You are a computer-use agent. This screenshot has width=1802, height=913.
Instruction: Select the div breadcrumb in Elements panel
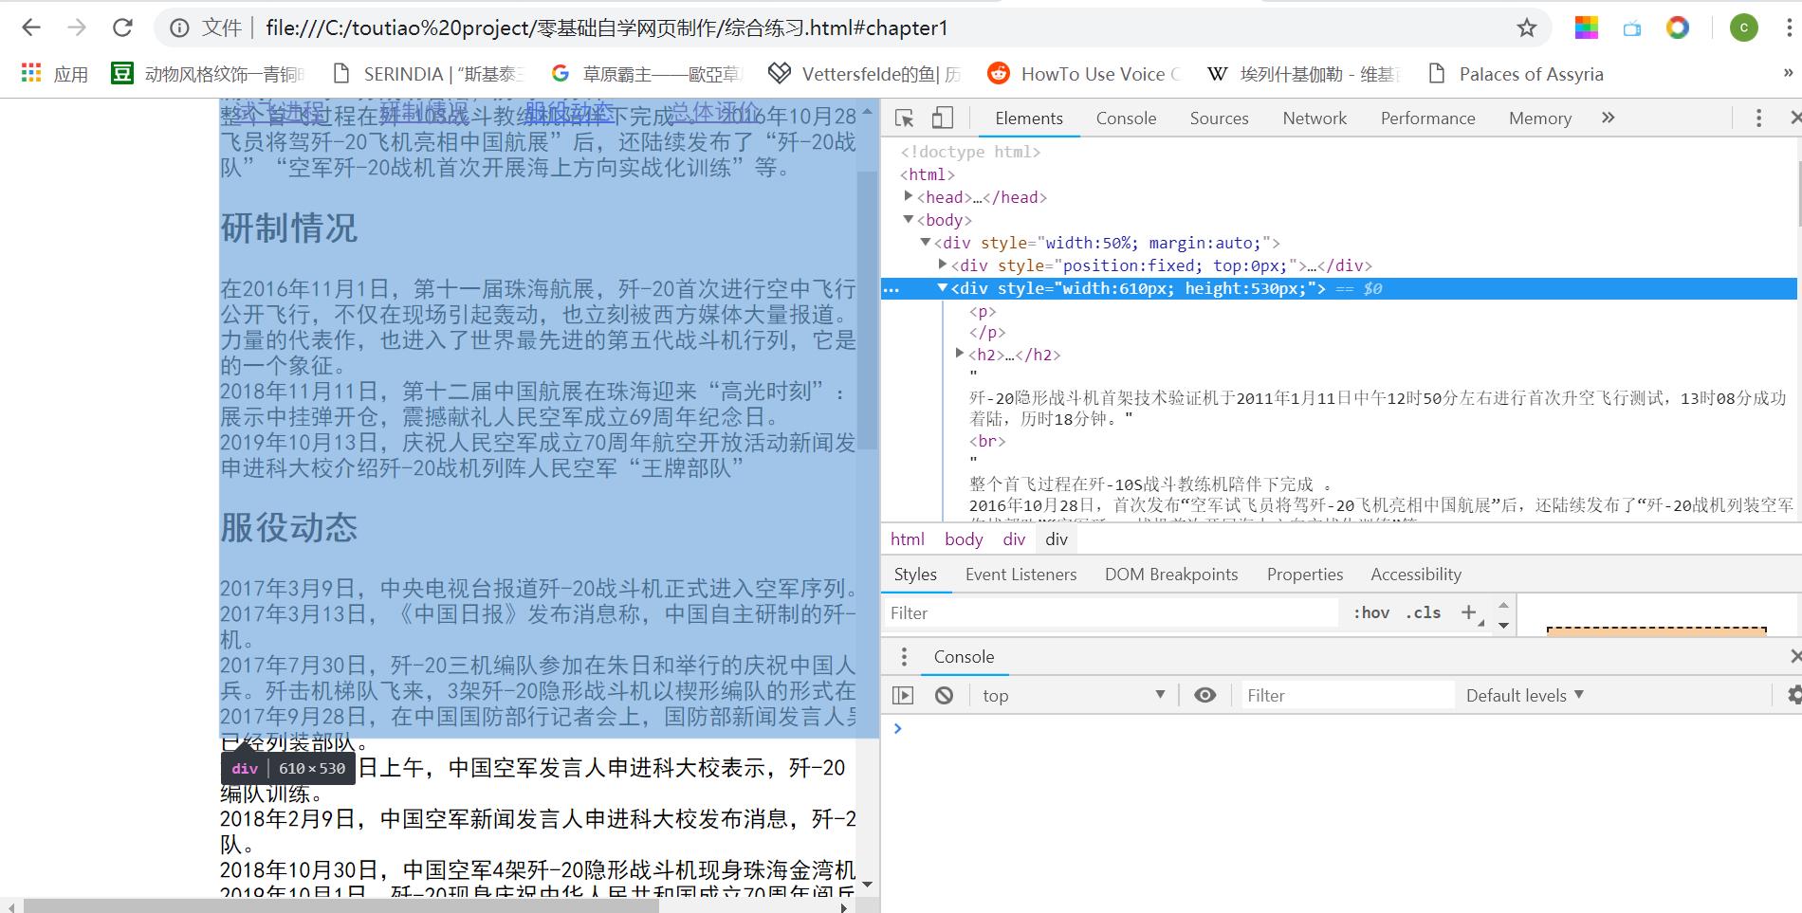pos(1056,539)
